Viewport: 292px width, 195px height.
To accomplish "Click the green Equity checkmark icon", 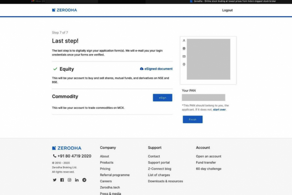I will tap(55, 69).
